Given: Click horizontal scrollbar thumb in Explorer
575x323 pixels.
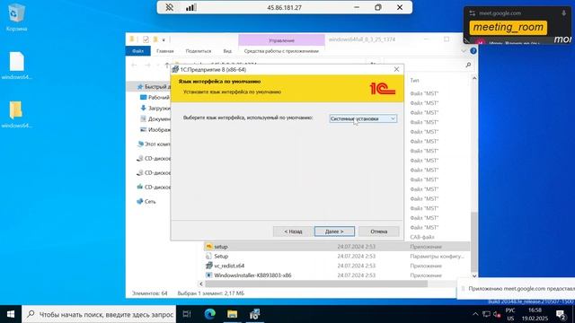Looking at the screenshot, I should pos(316,284).
